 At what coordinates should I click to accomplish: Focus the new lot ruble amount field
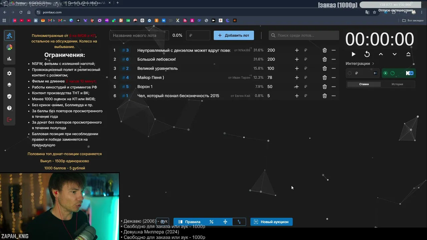click(x=198, y=35)
